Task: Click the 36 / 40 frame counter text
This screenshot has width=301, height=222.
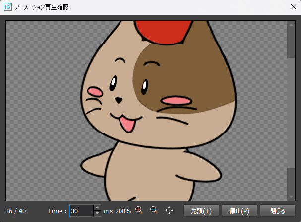Action: point(15,211)
